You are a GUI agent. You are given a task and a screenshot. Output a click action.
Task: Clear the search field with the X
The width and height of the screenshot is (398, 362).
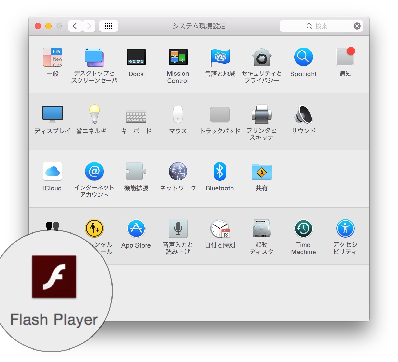pos(357,26)
